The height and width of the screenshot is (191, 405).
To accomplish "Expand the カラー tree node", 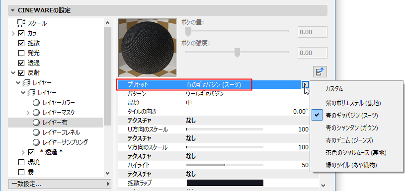I will pyautogui.click(x=13, y=33).
